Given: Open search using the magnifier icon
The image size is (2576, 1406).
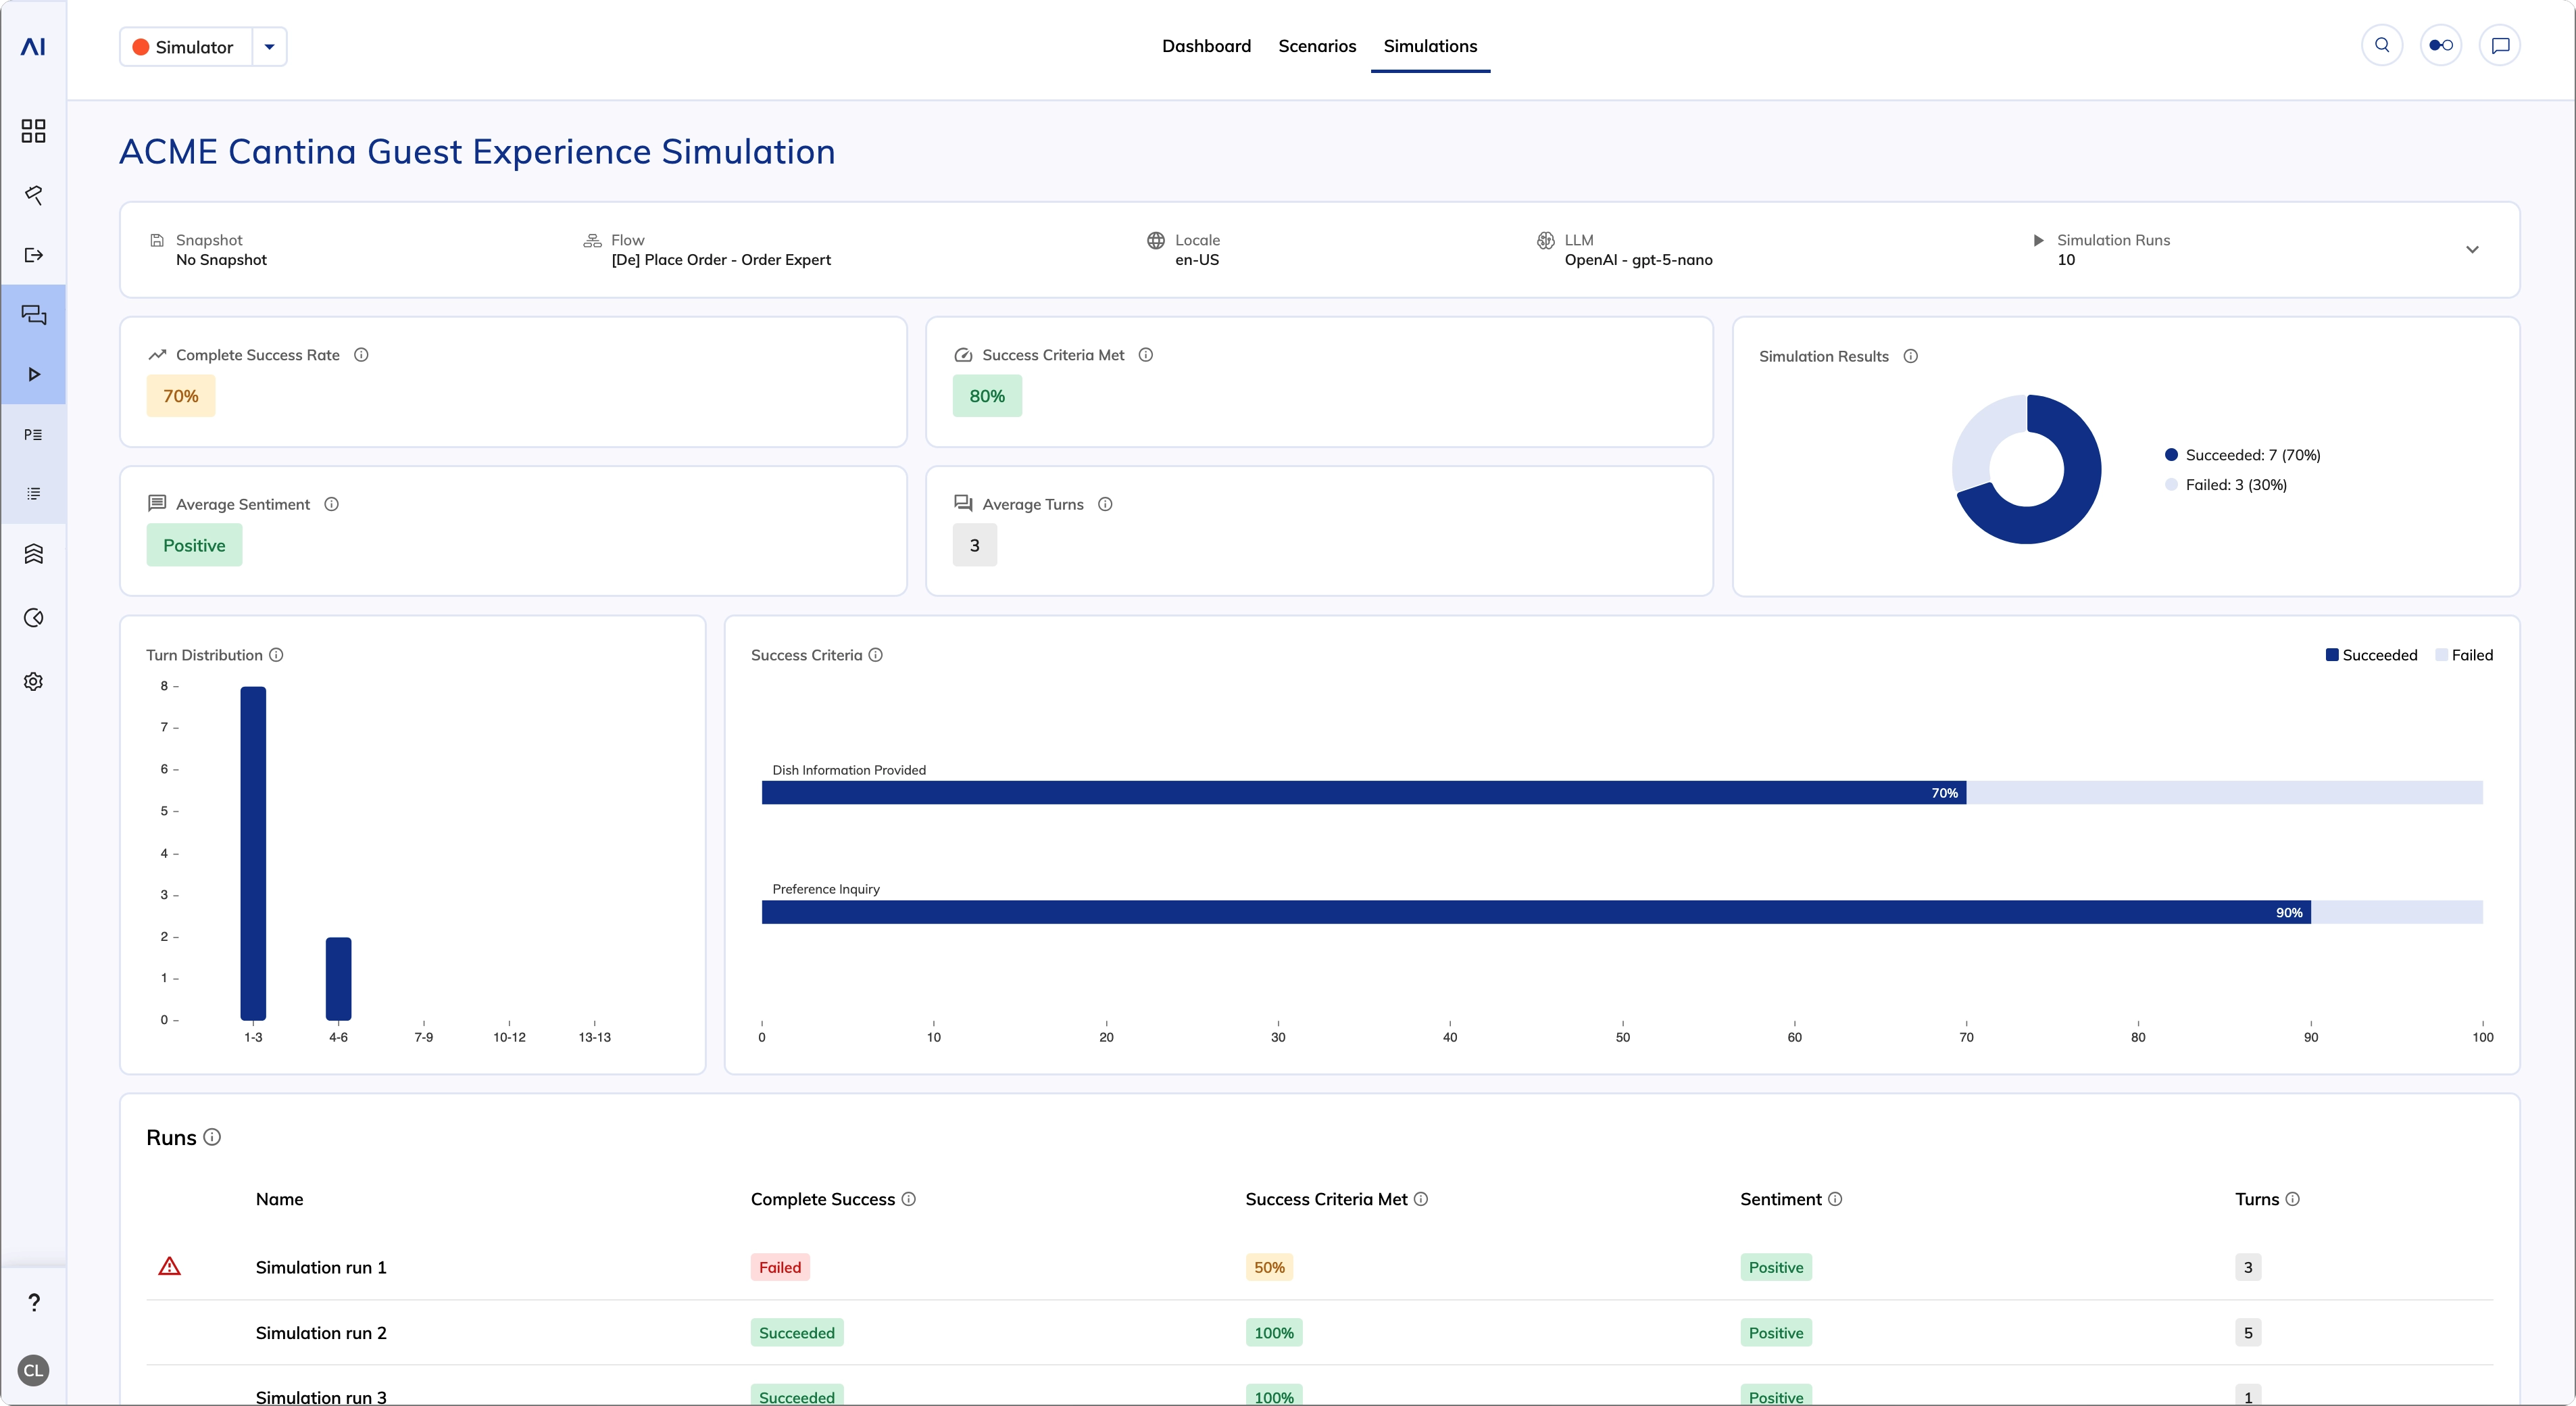Looking at the screenshot, I should point(2382,45).
